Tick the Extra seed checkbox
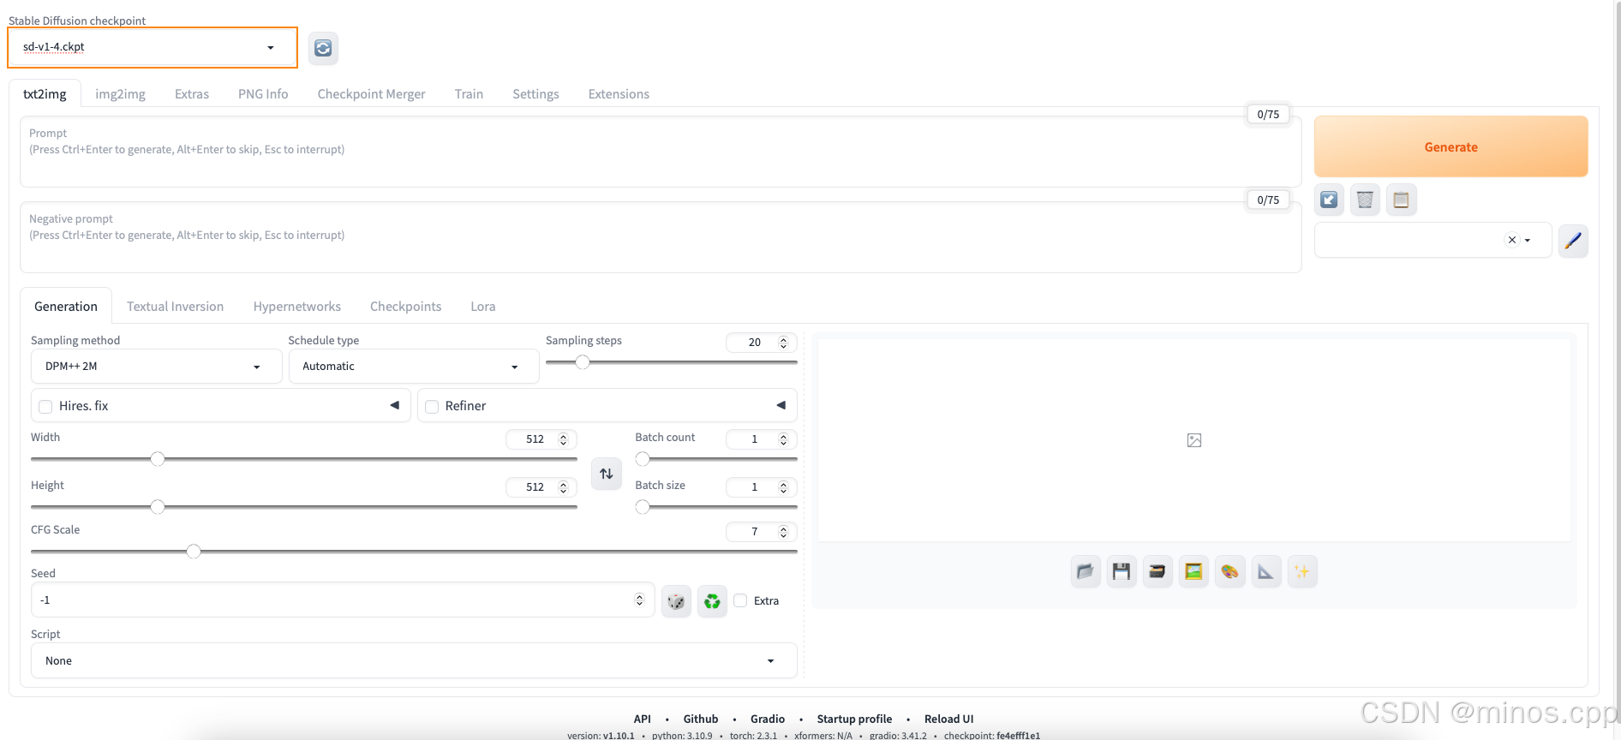The image size is (1621, 740). coord(740,600)
